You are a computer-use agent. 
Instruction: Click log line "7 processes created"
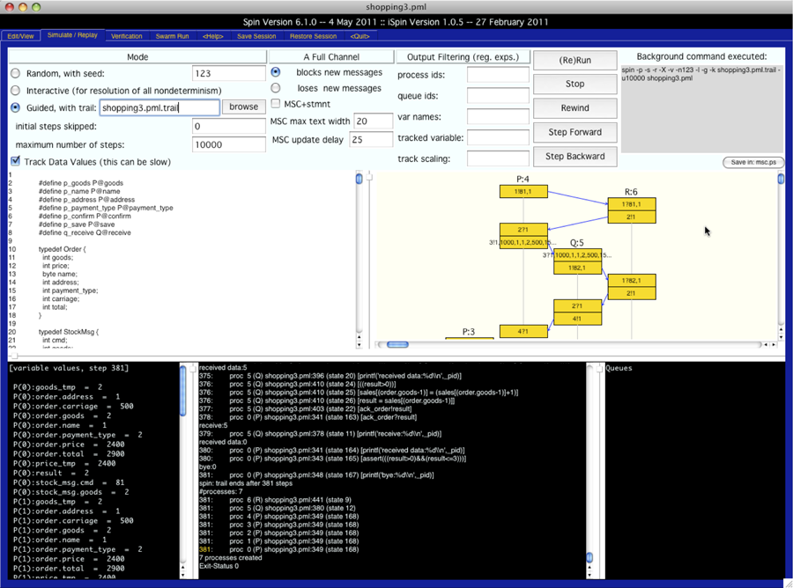[x=231, y=558]
